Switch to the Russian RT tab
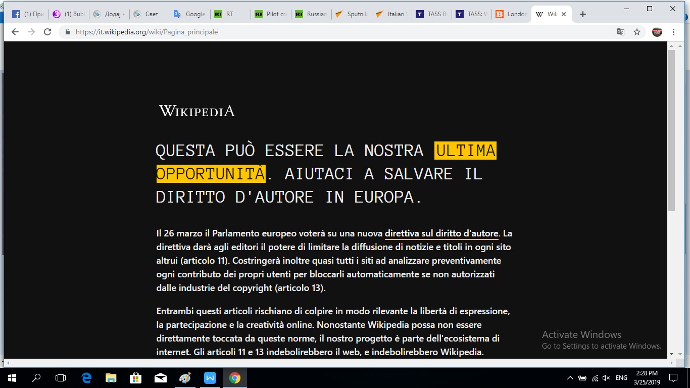Image resolution: width=690 pixels, height=388 pixels. coord(311,14)
